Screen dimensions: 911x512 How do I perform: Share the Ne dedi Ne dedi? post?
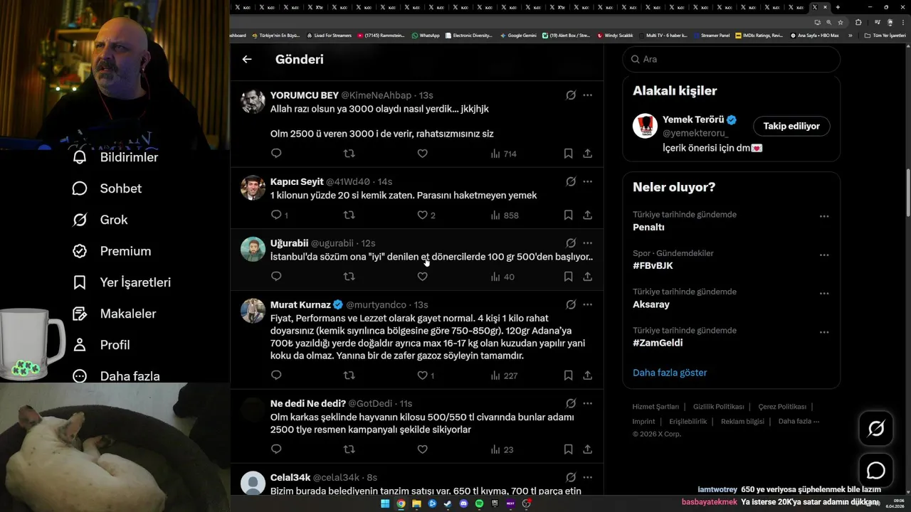coord(587,449)
